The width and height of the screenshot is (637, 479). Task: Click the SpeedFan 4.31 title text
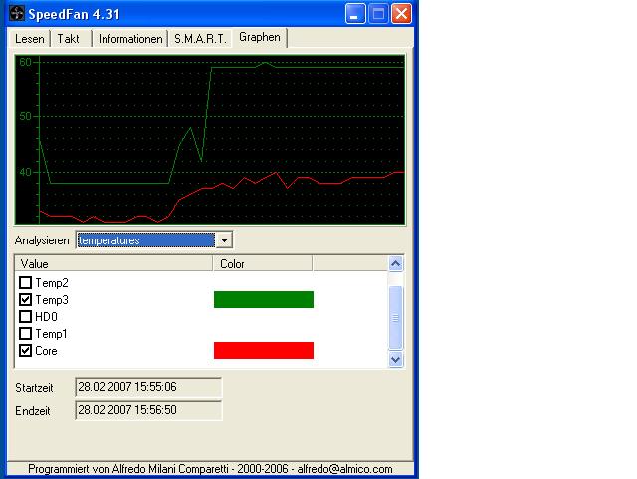[x=74, y=14]
